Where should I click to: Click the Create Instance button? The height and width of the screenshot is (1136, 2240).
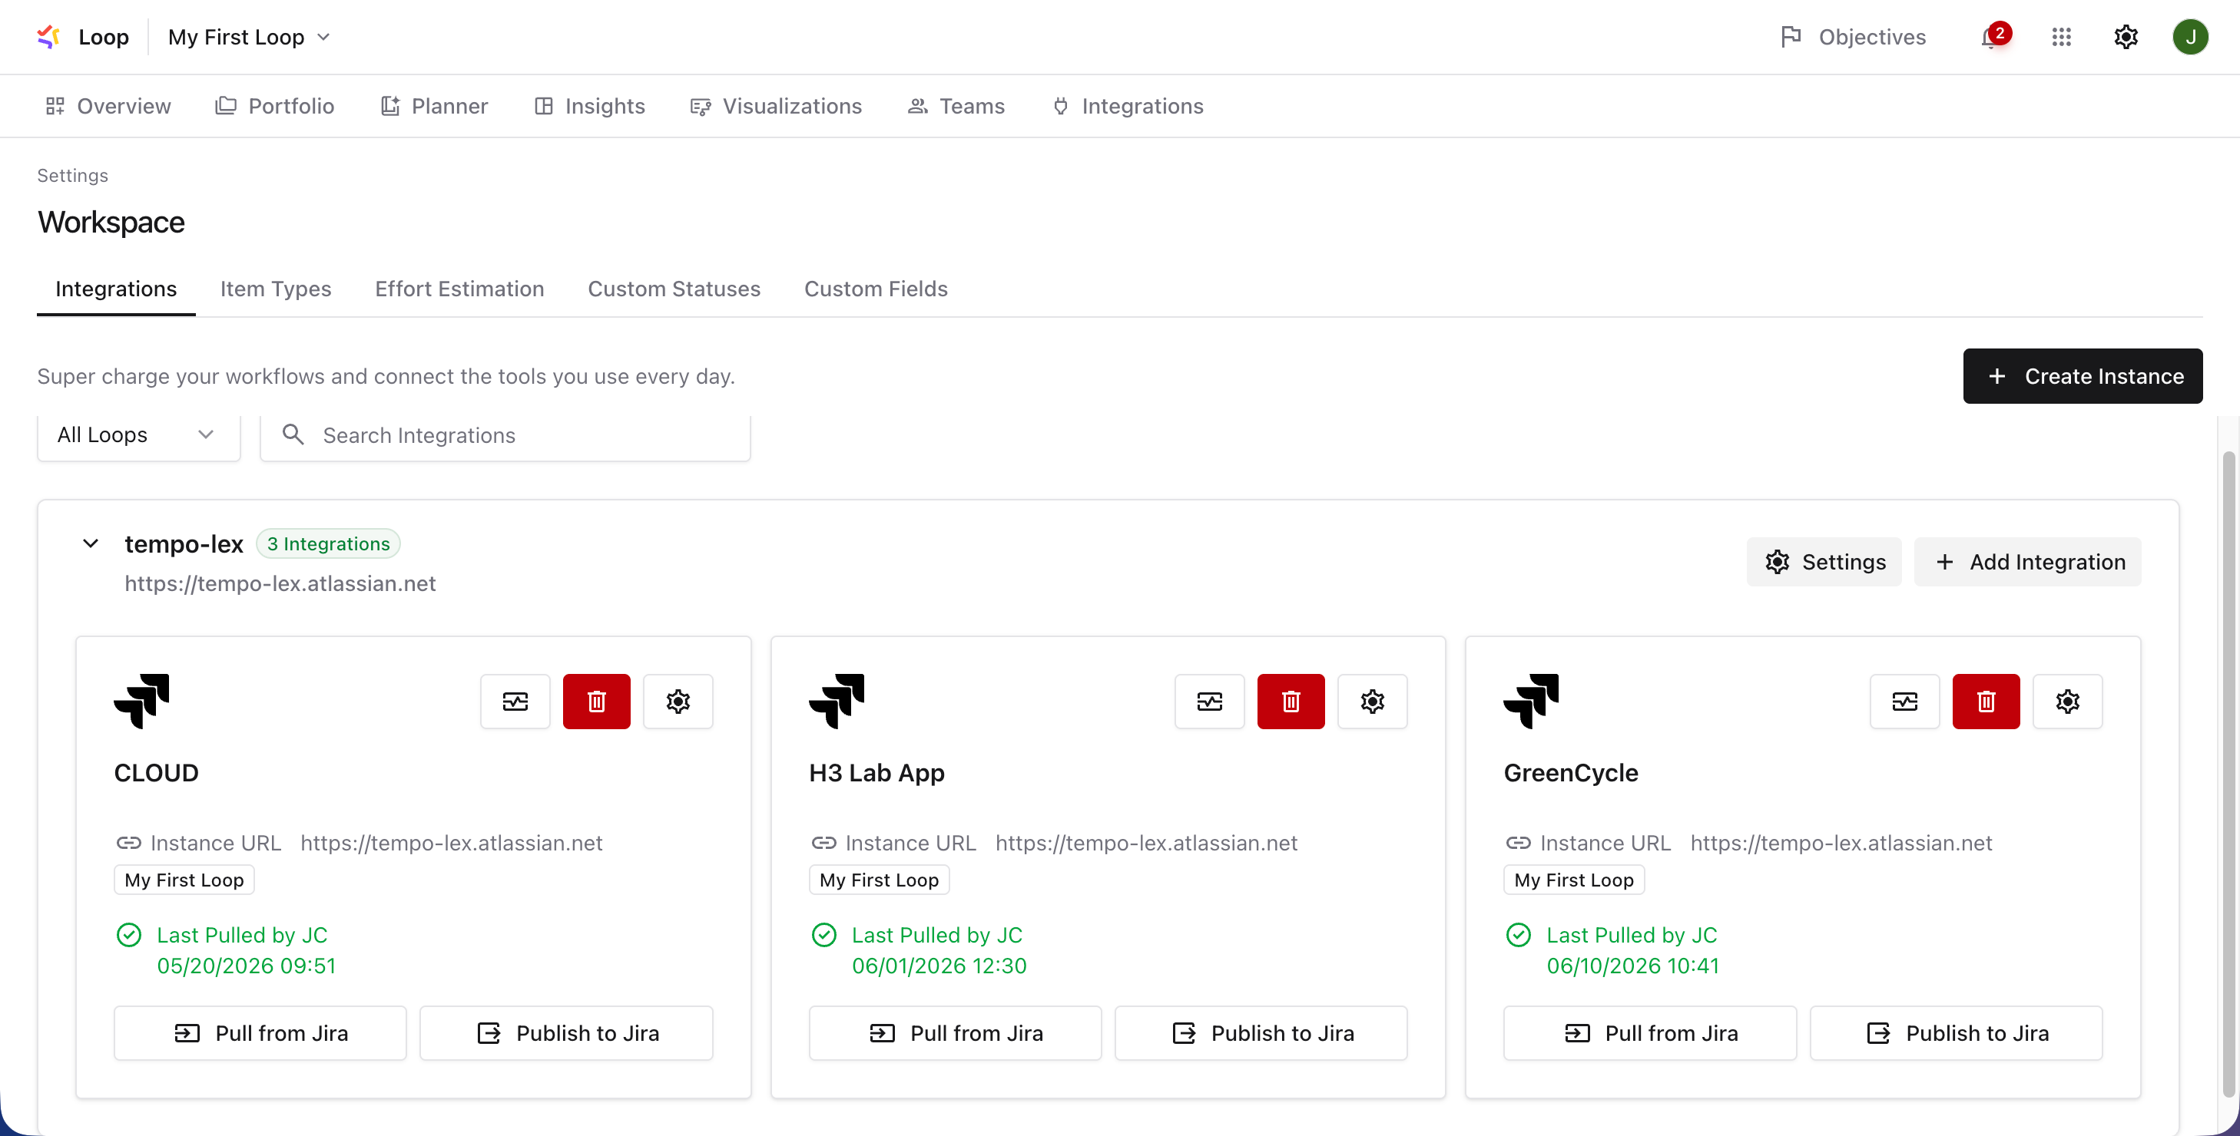pos(2082,376)
